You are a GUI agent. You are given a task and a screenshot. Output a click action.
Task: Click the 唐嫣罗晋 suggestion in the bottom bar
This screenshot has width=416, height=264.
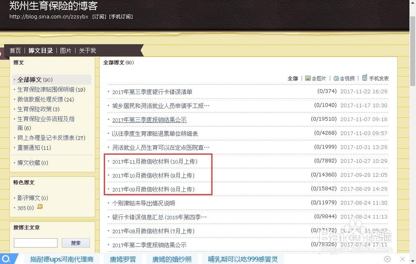pyautogui.click(x=123, y=259)
